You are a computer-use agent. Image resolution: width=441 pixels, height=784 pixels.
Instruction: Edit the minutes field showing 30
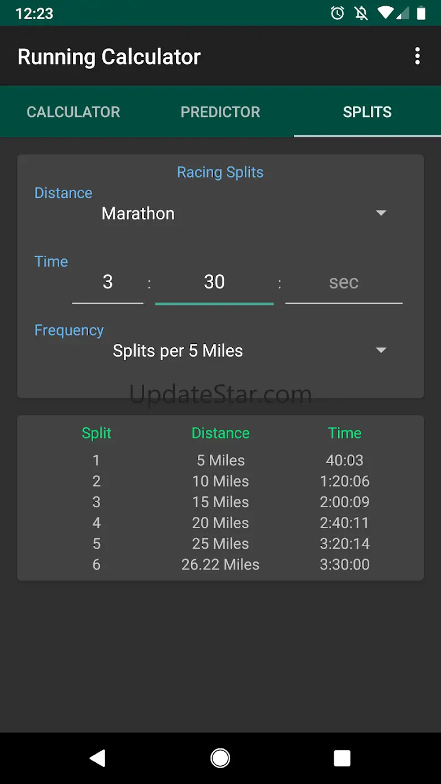coord(214,282)
